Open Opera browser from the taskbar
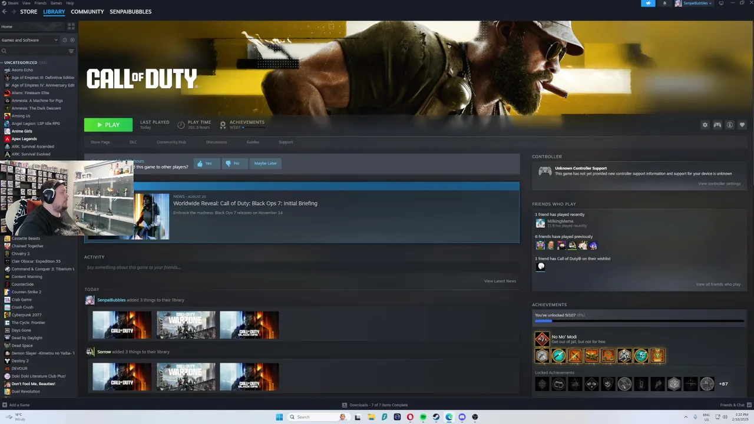 click(x=410, y=417)
